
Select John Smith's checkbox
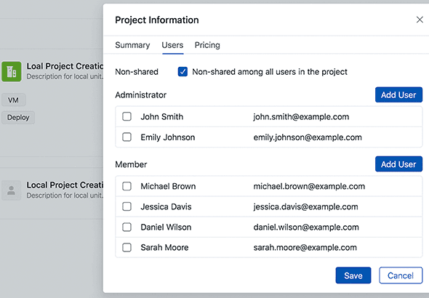(127, 116)
